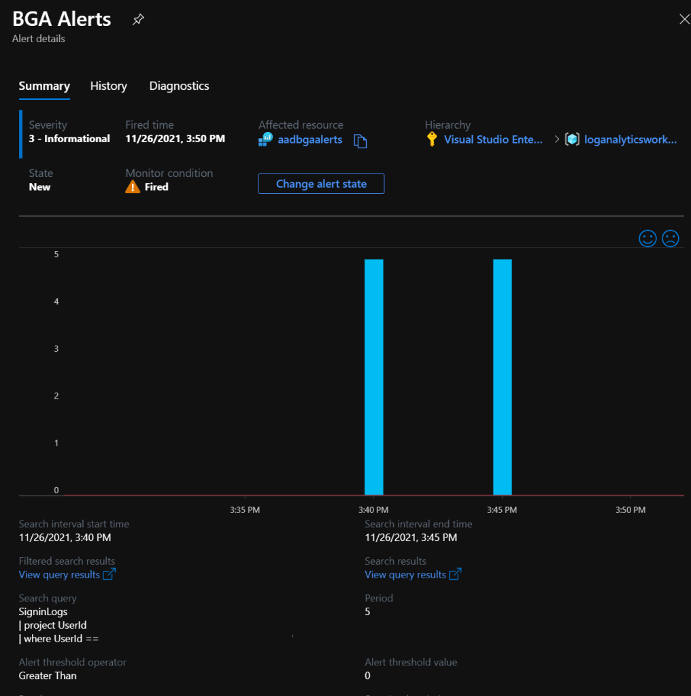Open the Diagnostics tab
The image size is (691, 696).
(179, 86)
